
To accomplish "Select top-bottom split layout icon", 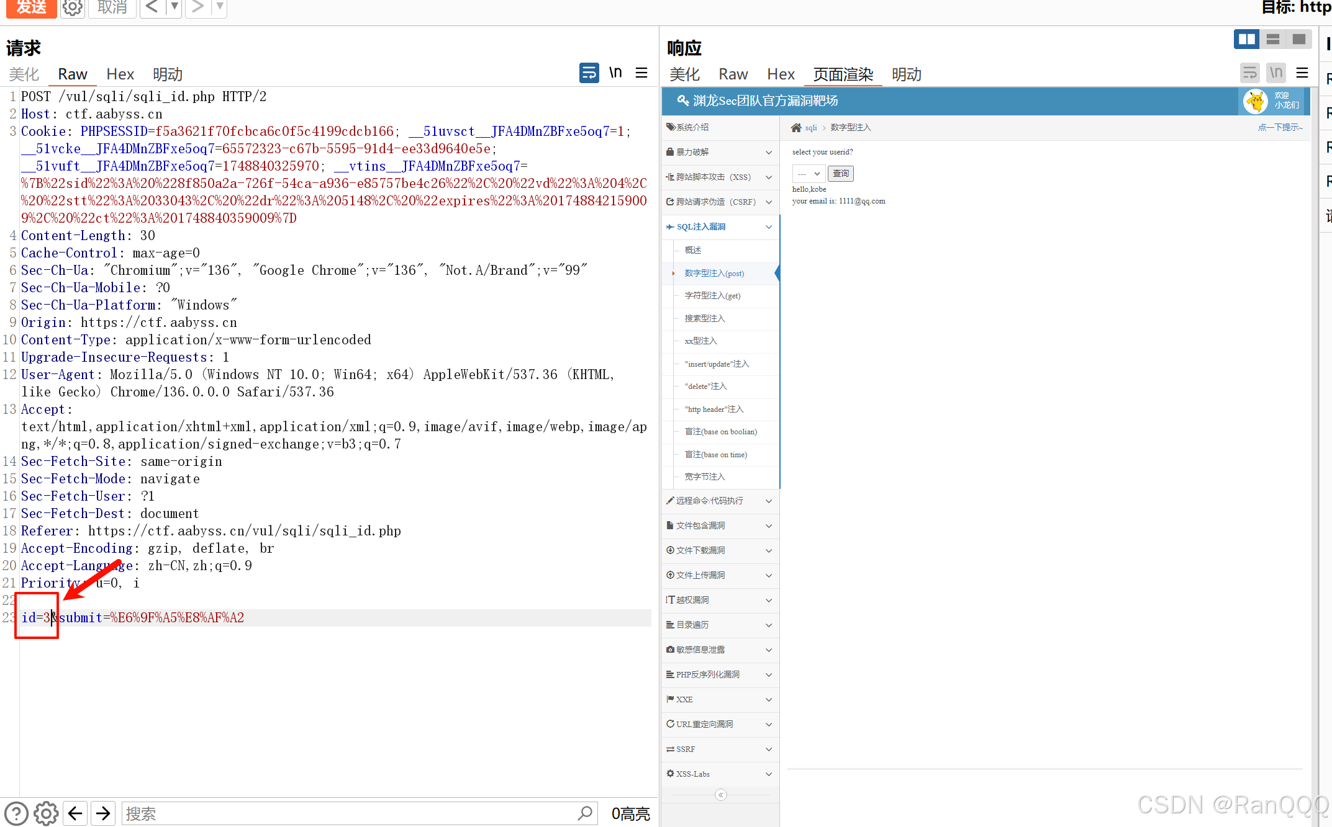I will tap(1272, 40).
